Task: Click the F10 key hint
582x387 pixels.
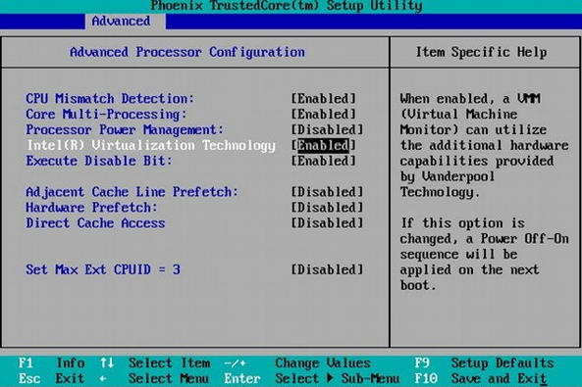Action: tap(426, 378)
